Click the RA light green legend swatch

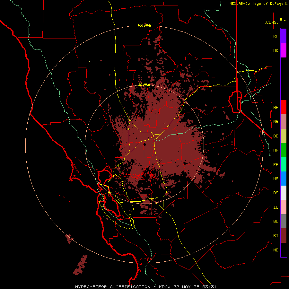(x=284, y=164)
